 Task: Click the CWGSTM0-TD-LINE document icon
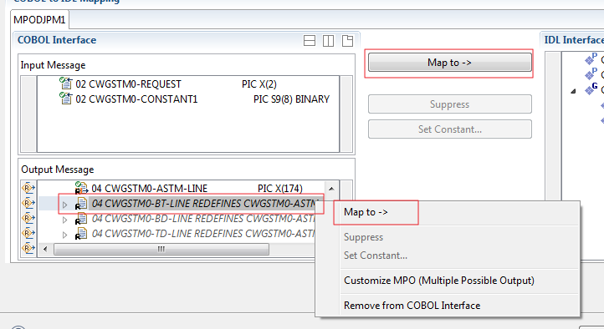click(81, 233)
